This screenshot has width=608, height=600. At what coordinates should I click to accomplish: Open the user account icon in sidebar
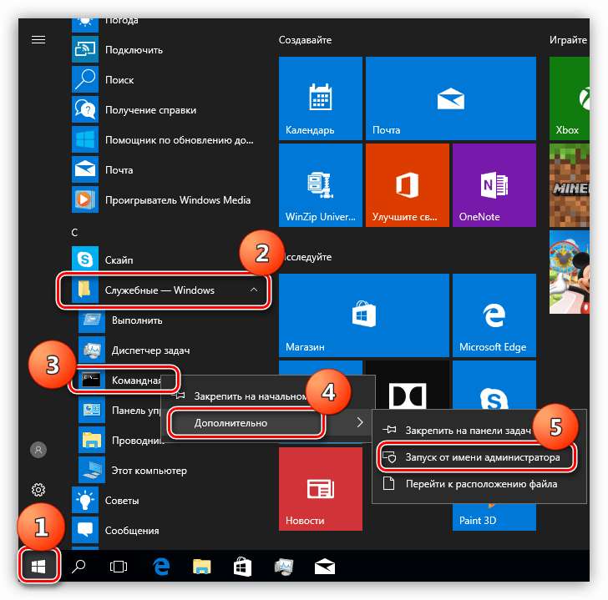point(38,450)
